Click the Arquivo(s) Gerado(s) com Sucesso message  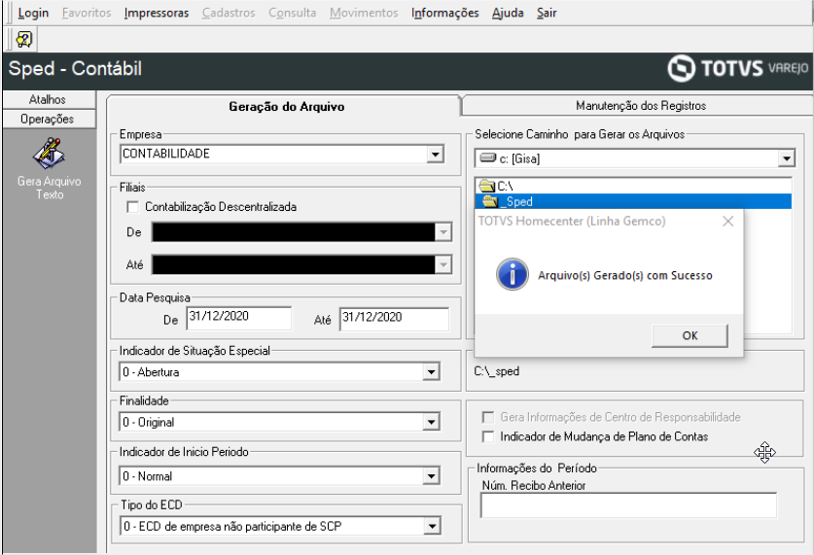coord(624,275)
